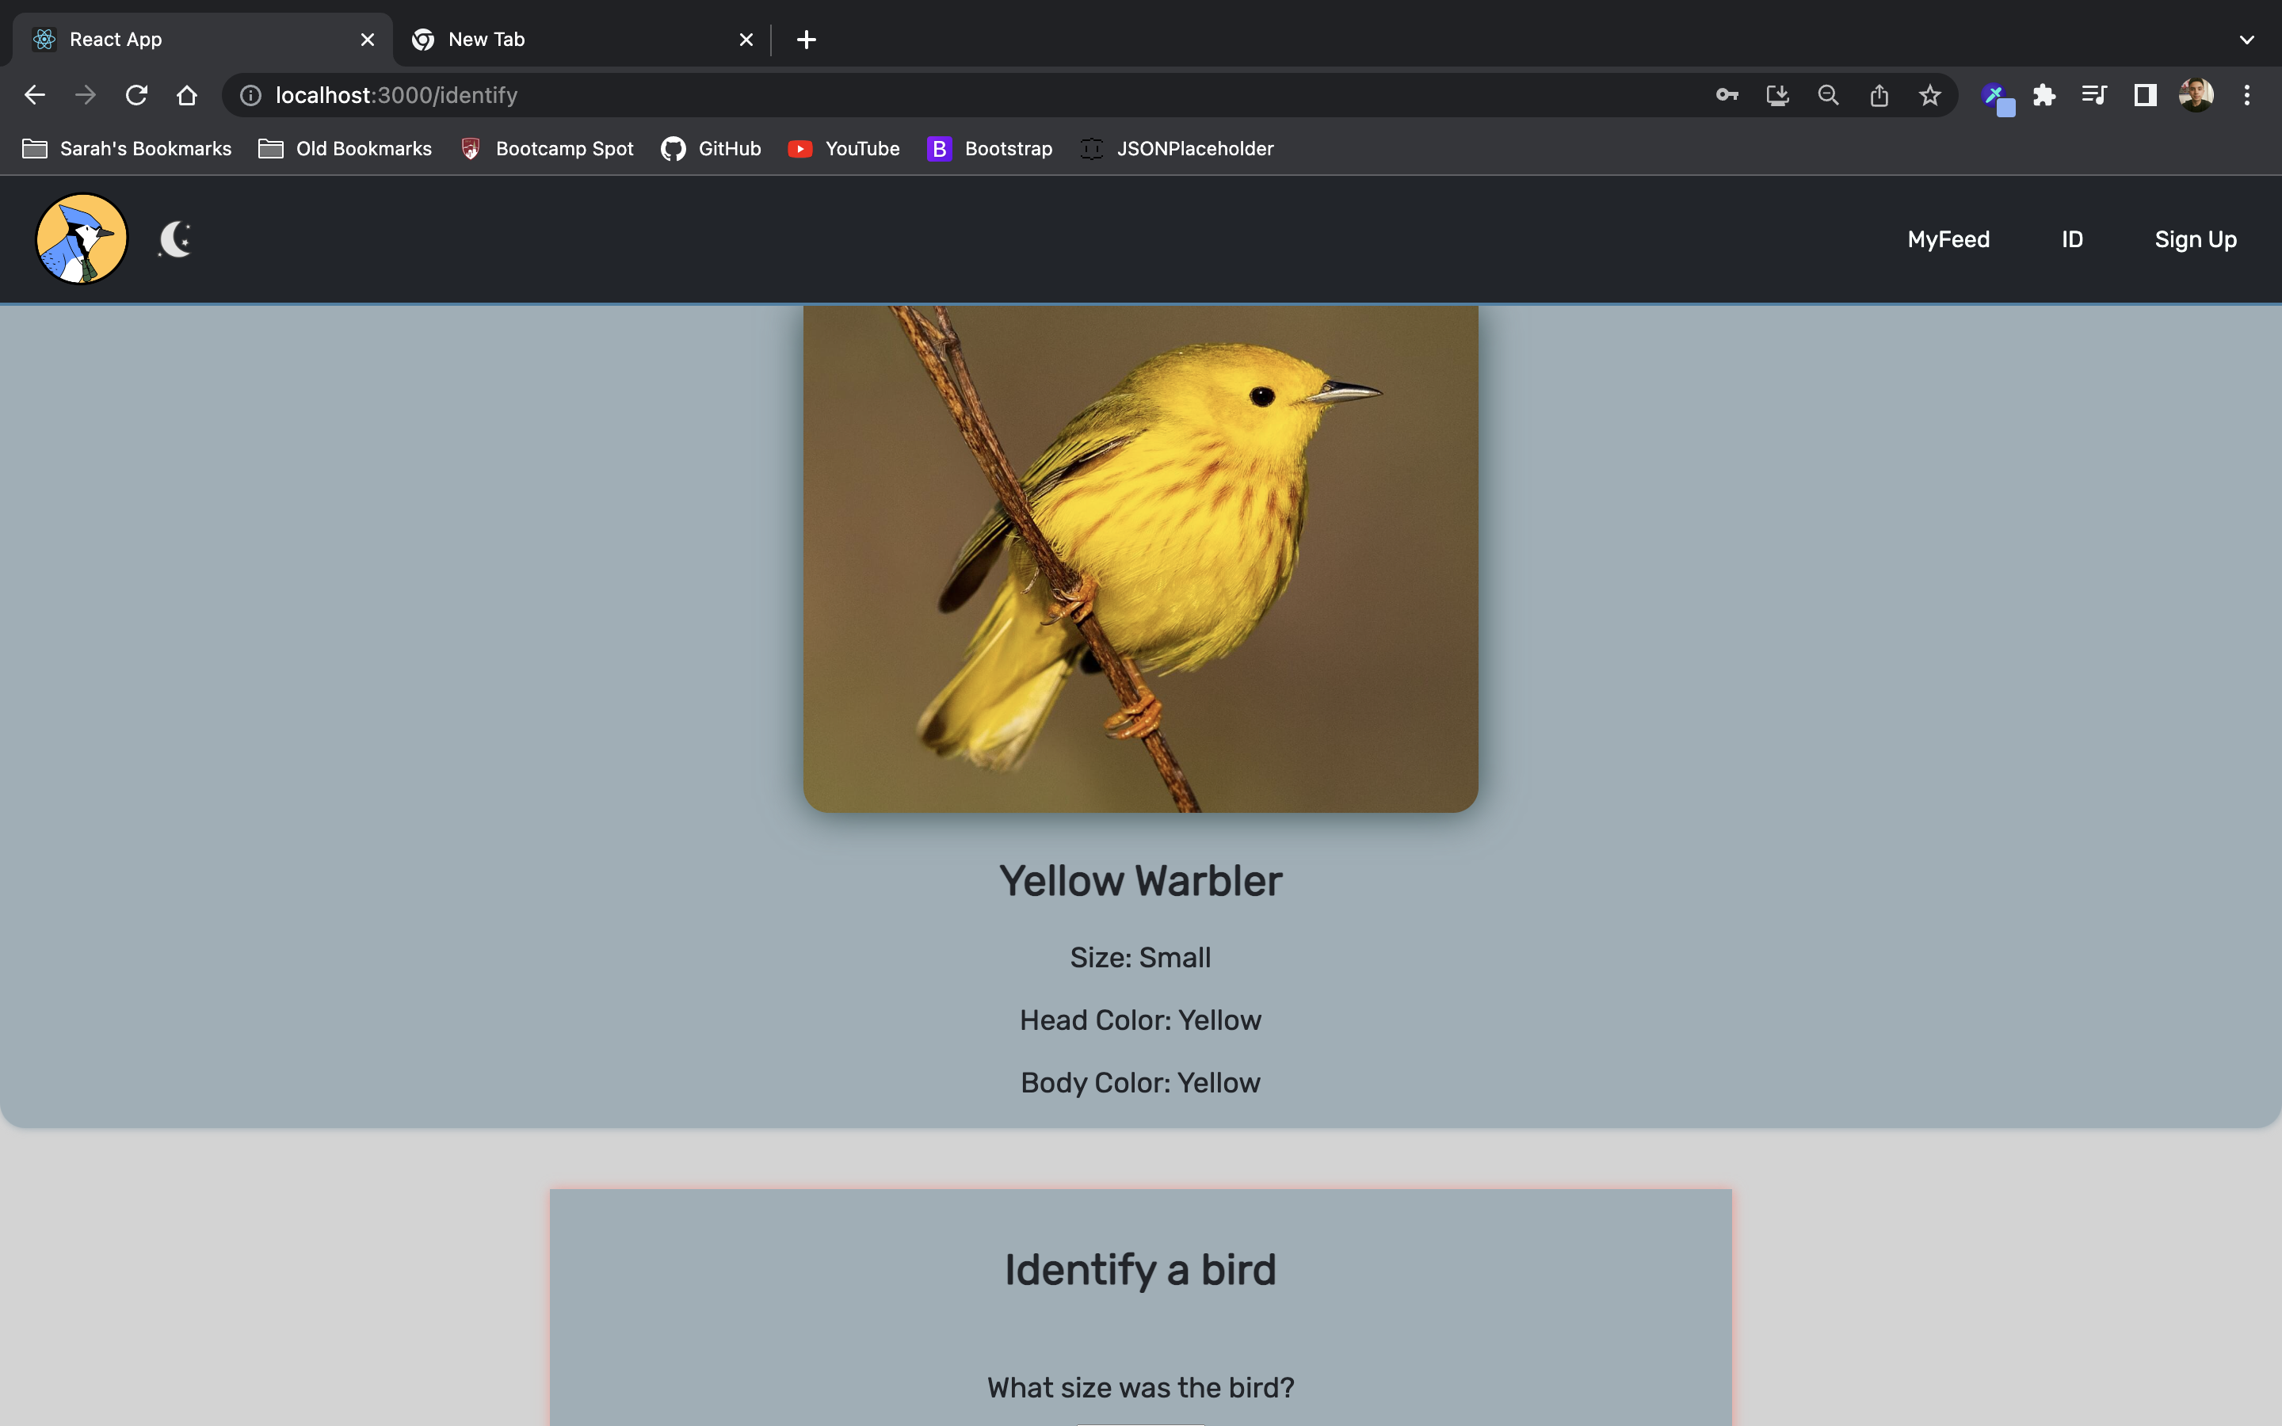
Task: Click the download icon near the address bar
Action: 1777,94
